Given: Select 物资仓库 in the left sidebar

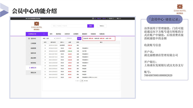Looking at the screenshot, I should (33, 53).
